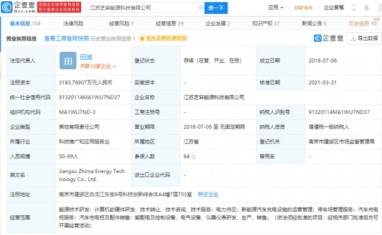Open notifications bell icon
Image resolution: width=382 pixels, height=235 pixels.
point(366,8)
